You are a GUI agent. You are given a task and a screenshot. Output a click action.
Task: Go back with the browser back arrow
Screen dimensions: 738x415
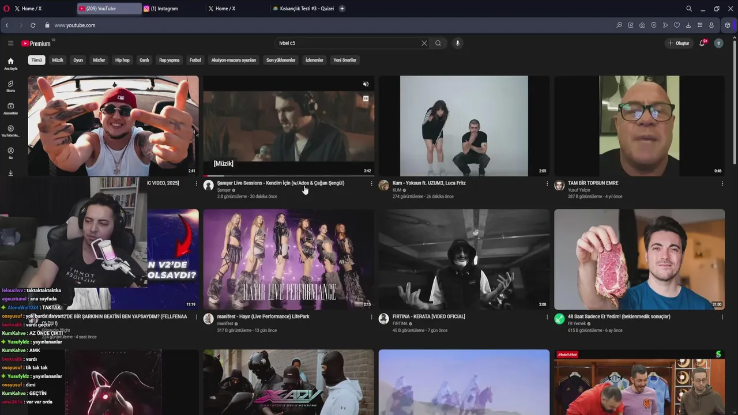click(7, 25)
